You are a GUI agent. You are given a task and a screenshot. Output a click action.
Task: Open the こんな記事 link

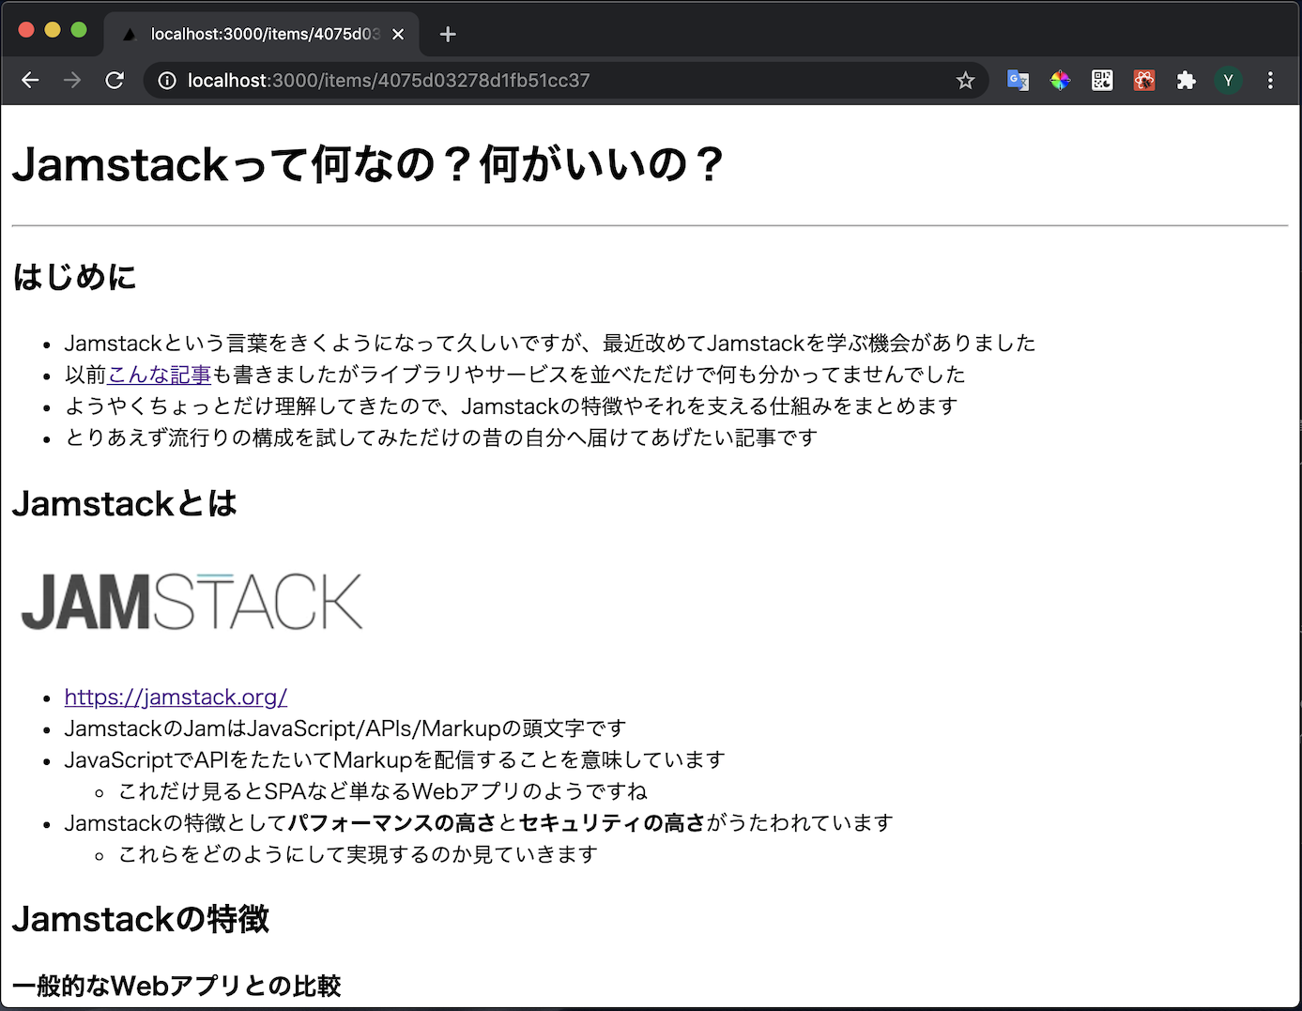click(160, 375)
